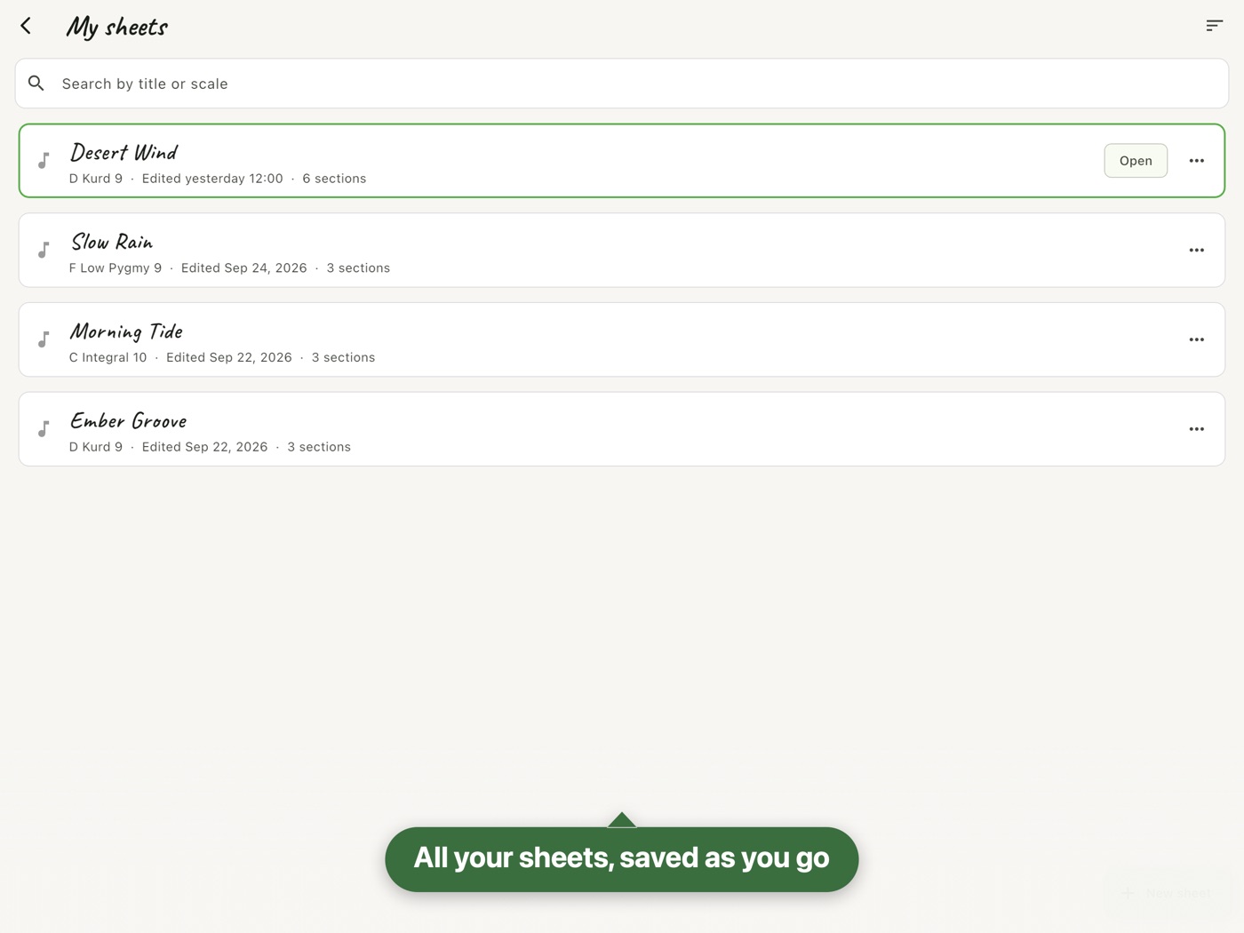Go back using the back arrow
Screen dimensions: 1244x933
[26, 26]
